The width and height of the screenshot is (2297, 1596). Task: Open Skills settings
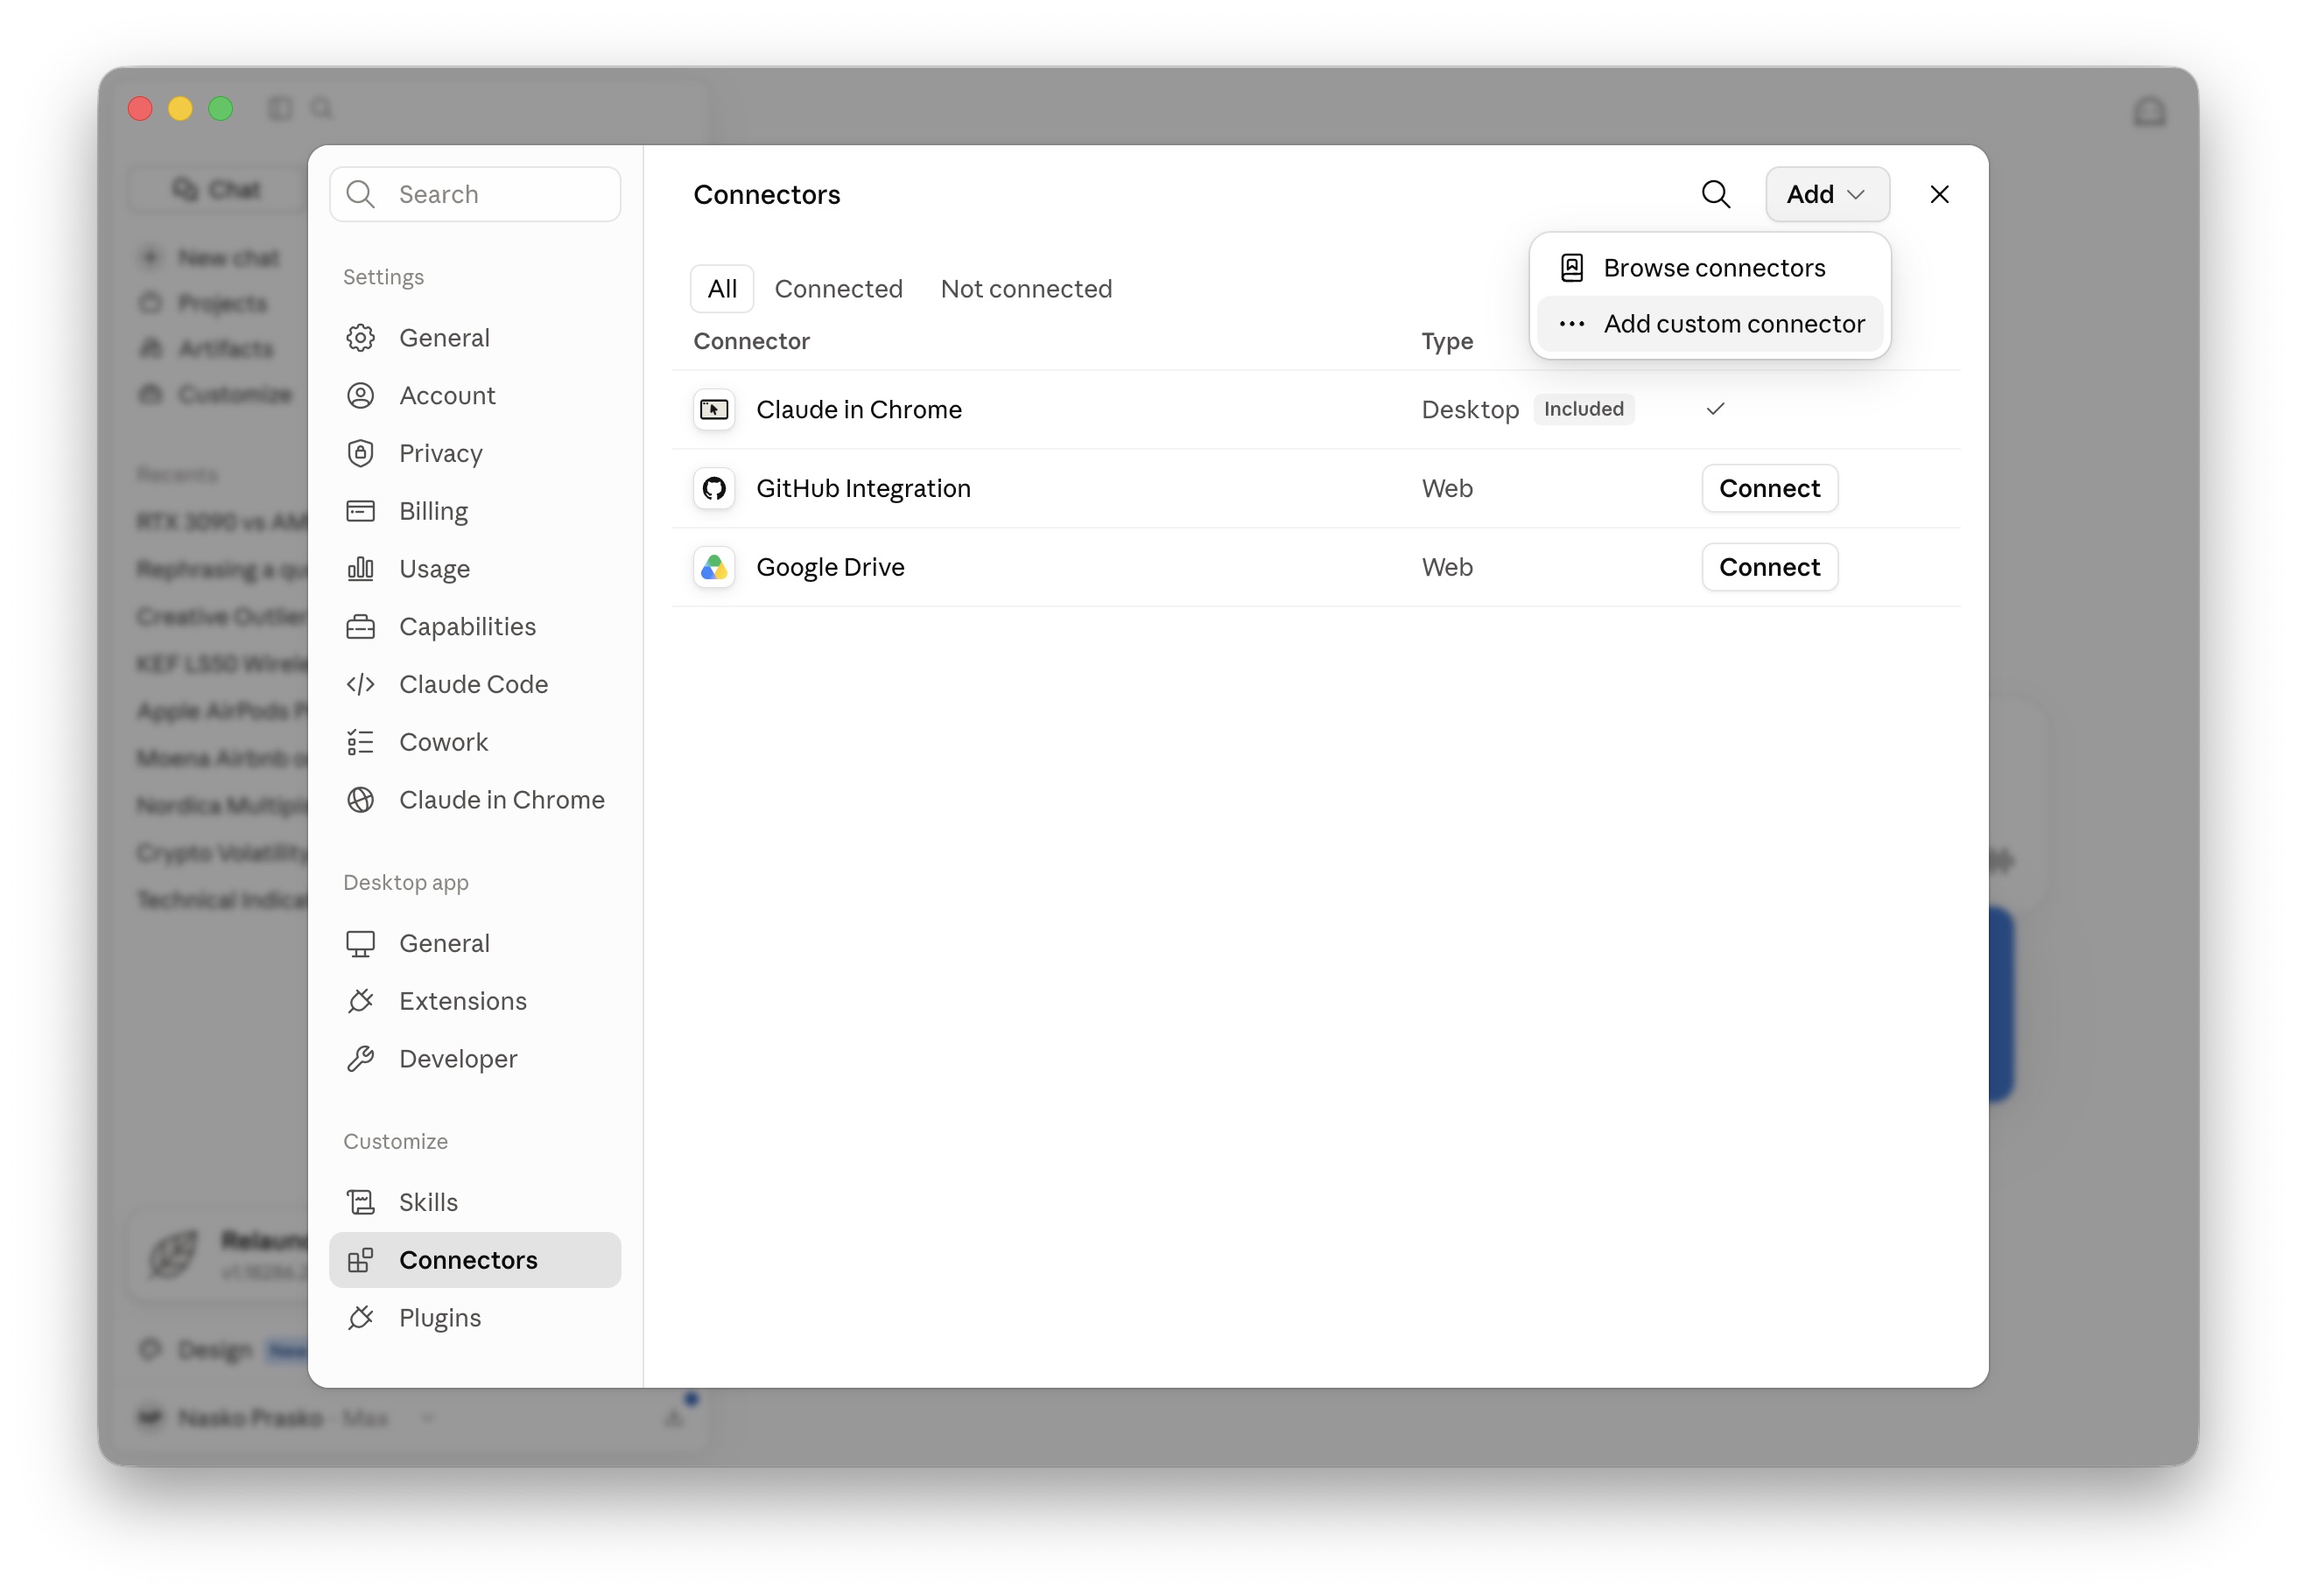tap(474, 1202)
